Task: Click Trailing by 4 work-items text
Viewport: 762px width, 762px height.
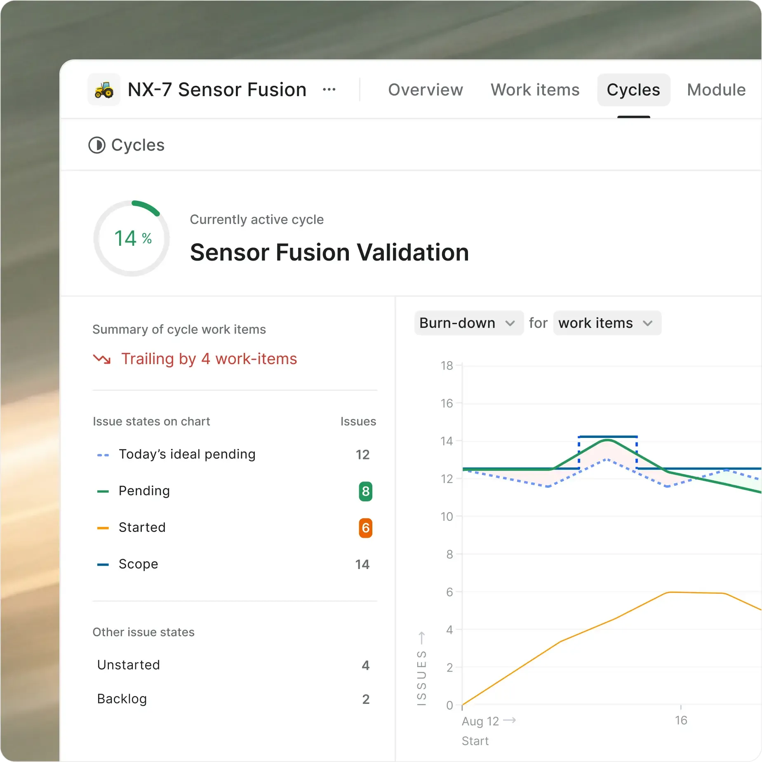Action: coord(209,359)
